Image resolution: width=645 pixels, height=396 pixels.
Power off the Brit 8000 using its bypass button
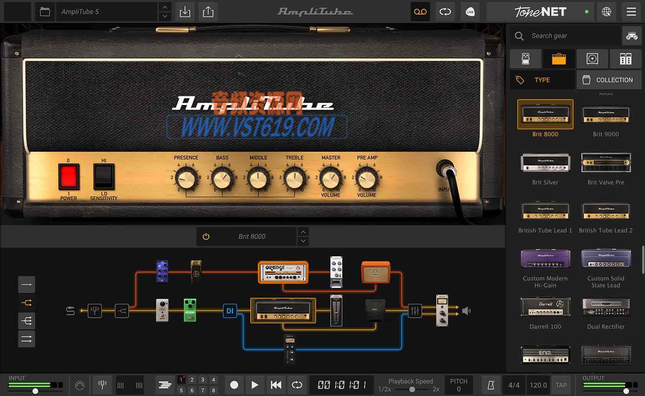[206, 236]
